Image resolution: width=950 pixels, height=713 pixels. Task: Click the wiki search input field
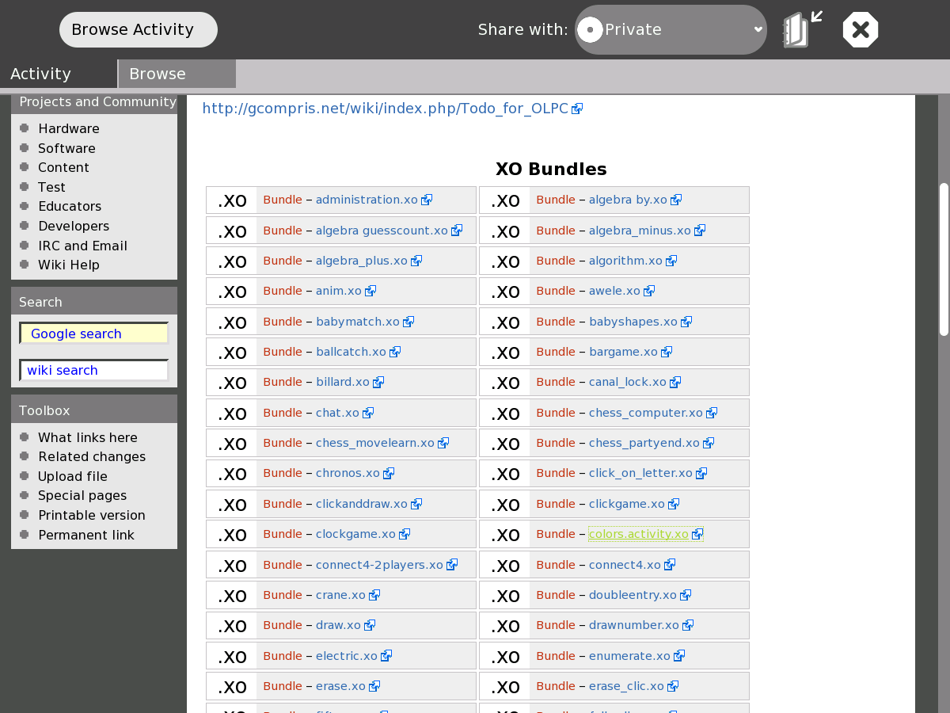(94, 370)
